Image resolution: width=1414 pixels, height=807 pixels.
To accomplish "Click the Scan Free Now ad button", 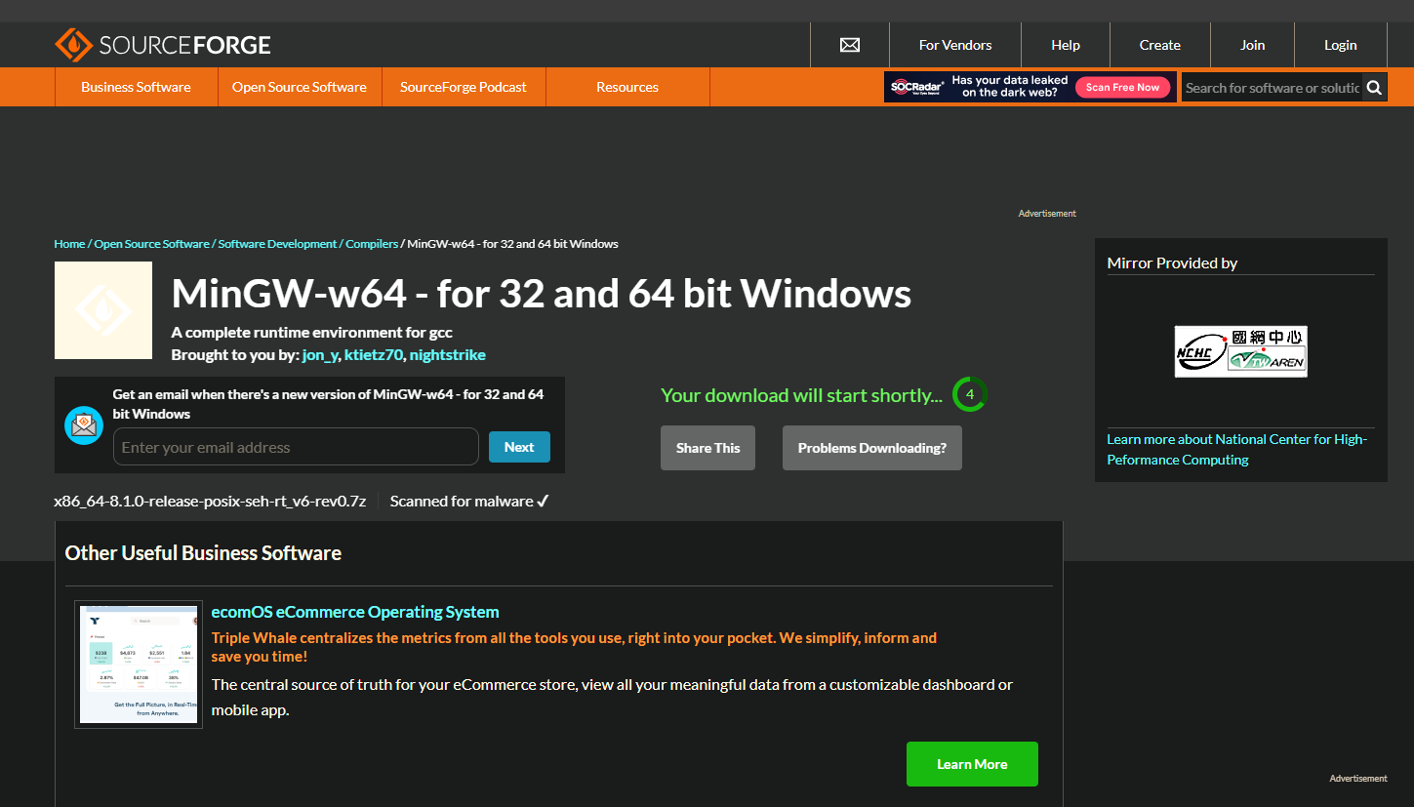I will point(1122,87).
